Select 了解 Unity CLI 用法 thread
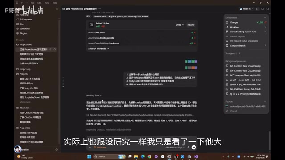285x160 pixels. [x=28, y=88]
